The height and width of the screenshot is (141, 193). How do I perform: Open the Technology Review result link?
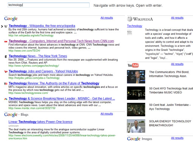[x=54, y=83]
